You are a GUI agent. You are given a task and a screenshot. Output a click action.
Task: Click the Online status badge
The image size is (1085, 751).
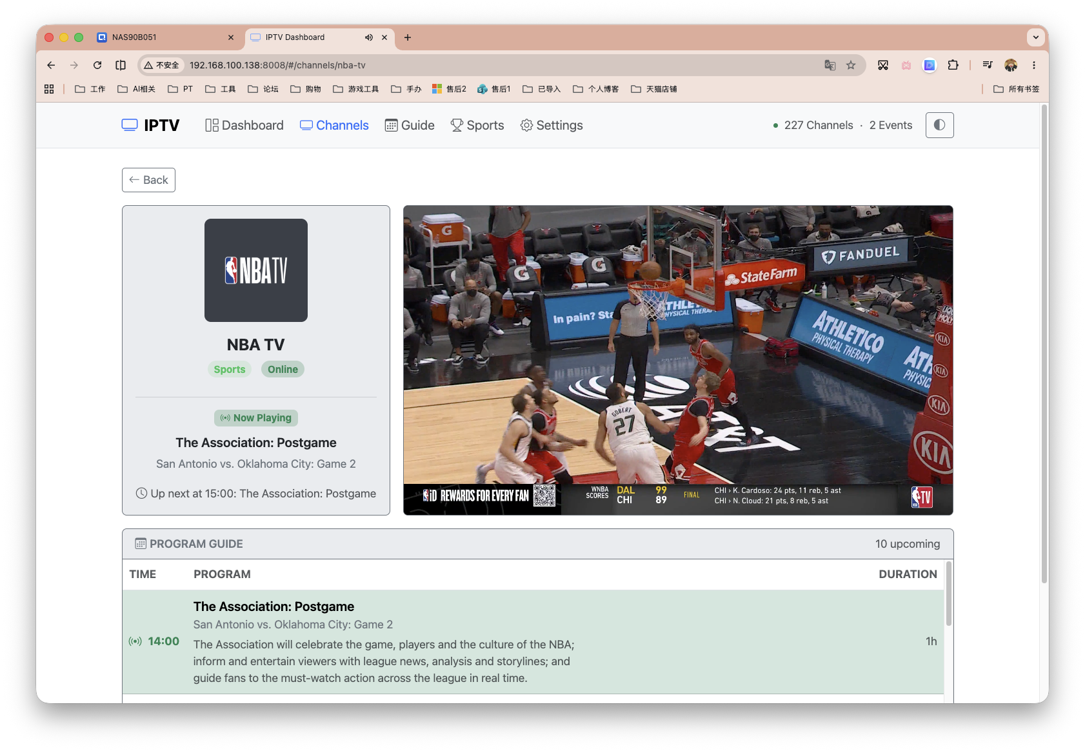pyautogui.click(x=283, y=369)
